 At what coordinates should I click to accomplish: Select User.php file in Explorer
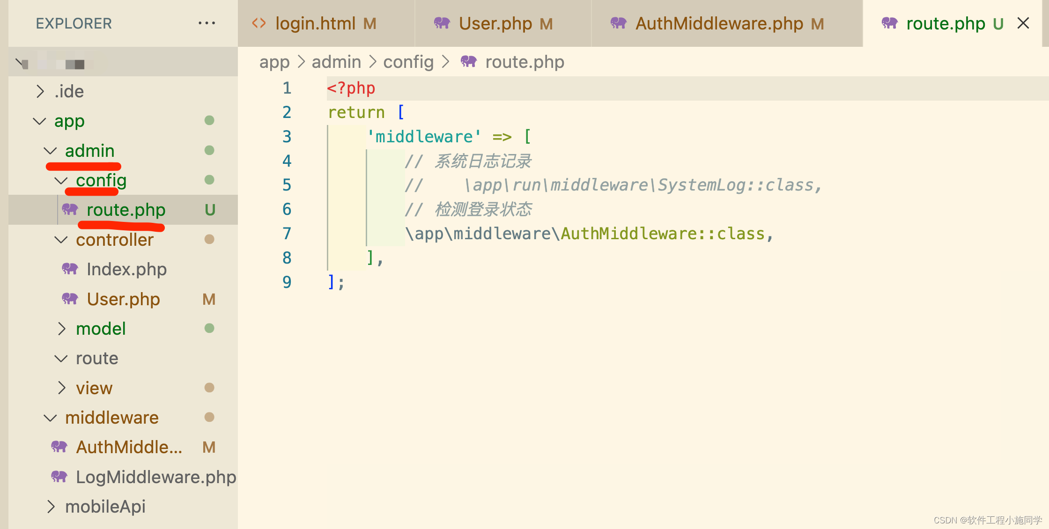pyautogui.click(x=123, y=299)
